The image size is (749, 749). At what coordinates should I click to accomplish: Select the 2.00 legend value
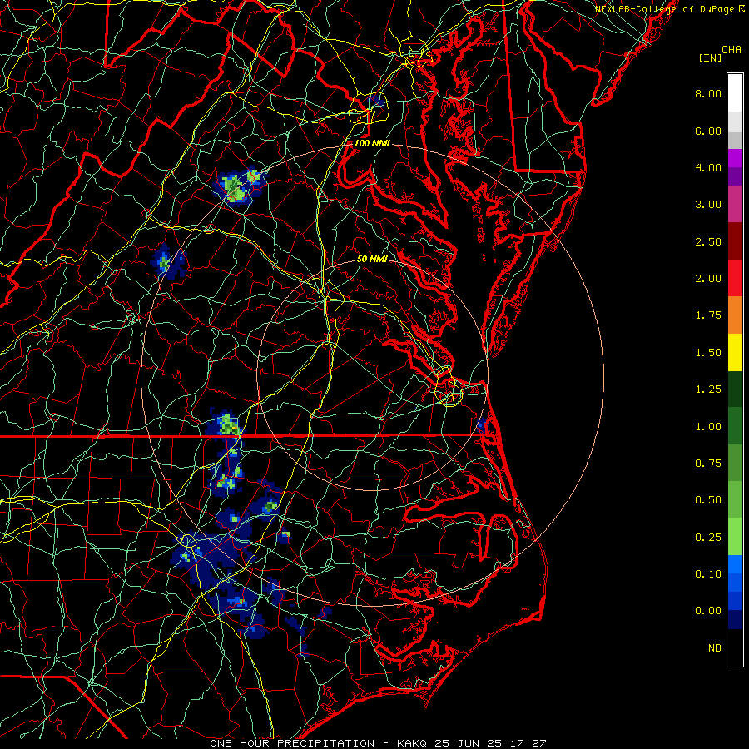708,279
